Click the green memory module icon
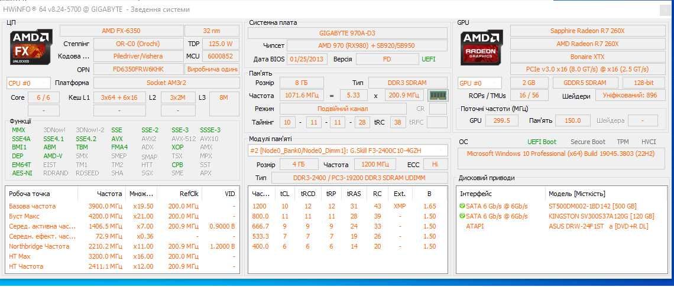This screenshot has width=674, height=287. click(438, 96)
